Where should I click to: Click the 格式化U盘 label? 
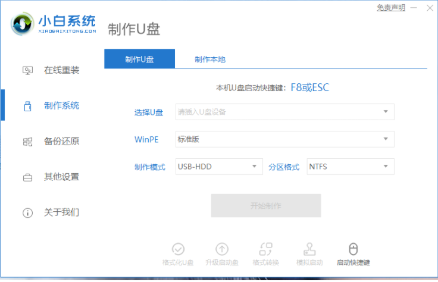178,263
